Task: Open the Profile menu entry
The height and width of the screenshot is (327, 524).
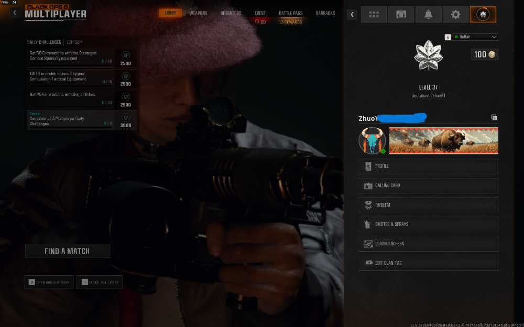Action: tap(429, 166)
